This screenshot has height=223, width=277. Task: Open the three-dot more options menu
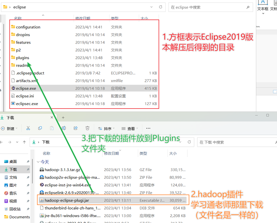point(148,128)
